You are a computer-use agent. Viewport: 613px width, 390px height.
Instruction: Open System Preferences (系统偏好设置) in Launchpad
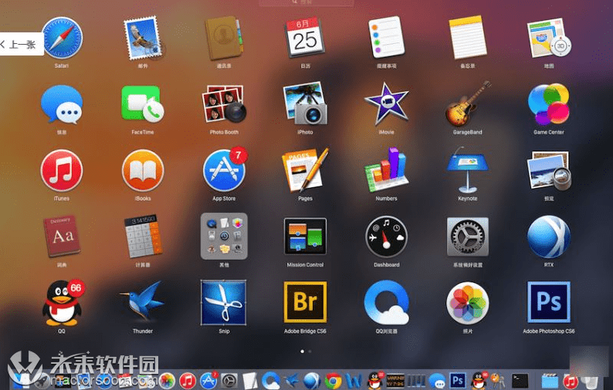coord(468,237)
